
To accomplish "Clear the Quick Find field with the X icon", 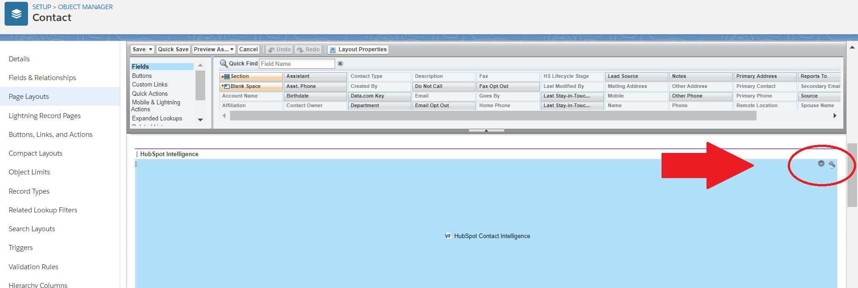I will click(x=340, y=64).
